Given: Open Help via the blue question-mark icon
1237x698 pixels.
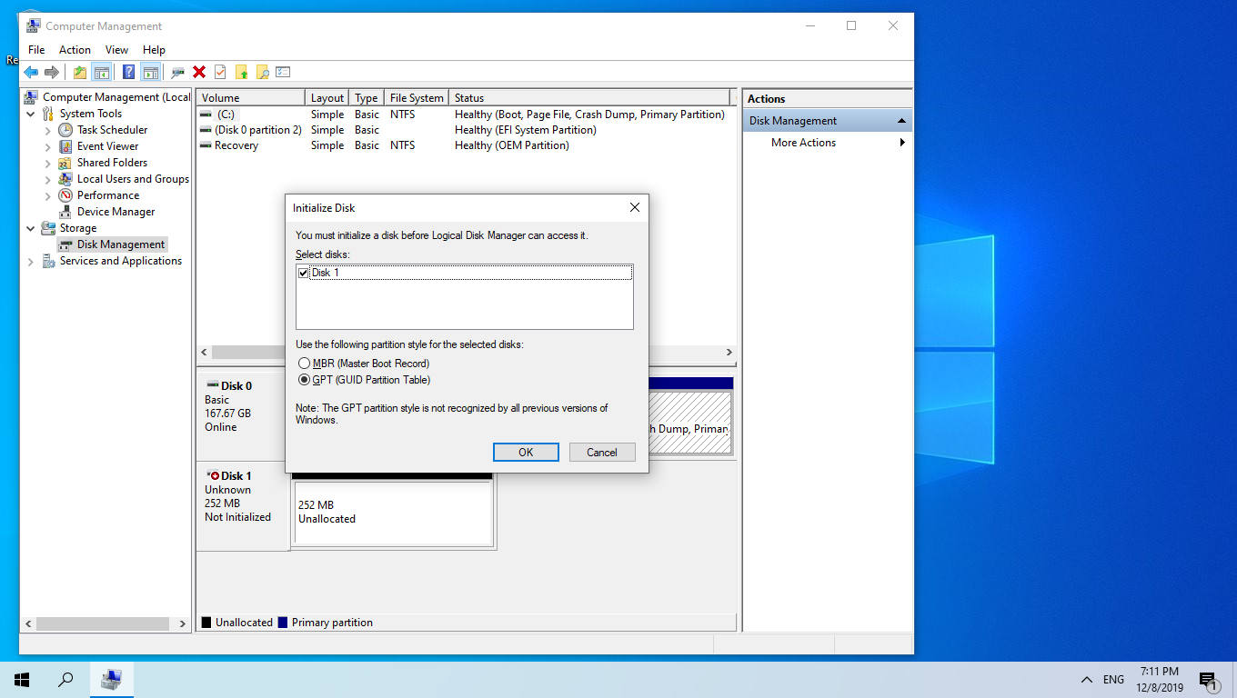Looking at the screenshot, I should 128,72.
